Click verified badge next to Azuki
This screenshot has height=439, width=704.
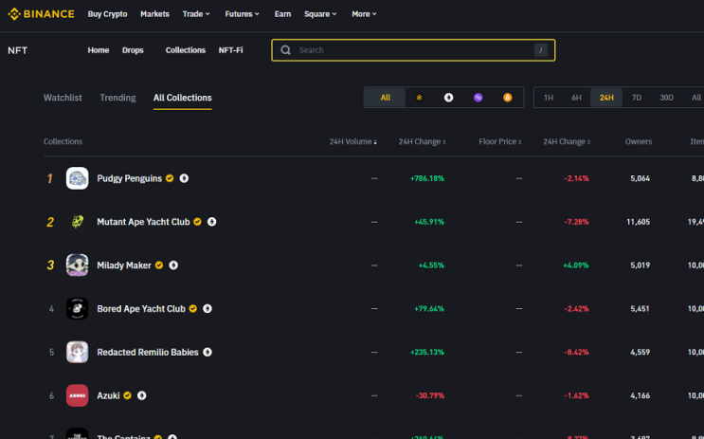click(127, 395)
